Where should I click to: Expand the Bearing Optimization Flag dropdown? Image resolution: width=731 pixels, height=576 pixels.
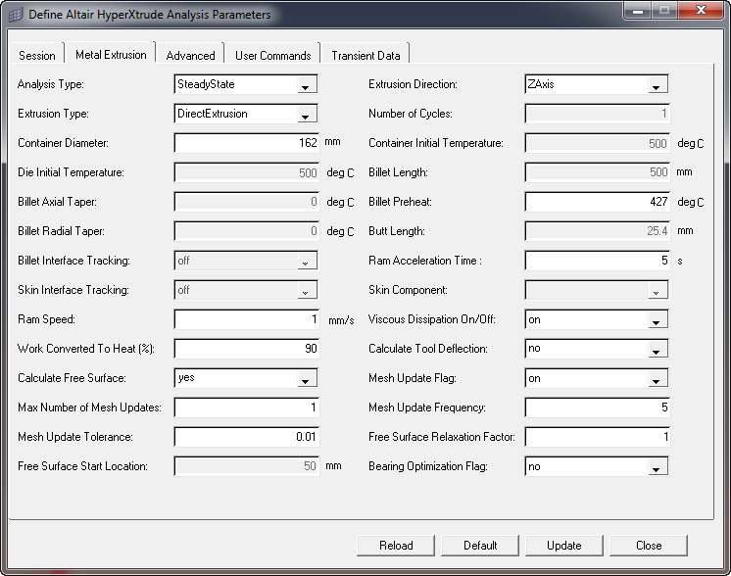pyautogui.click(x=657, y=467)
